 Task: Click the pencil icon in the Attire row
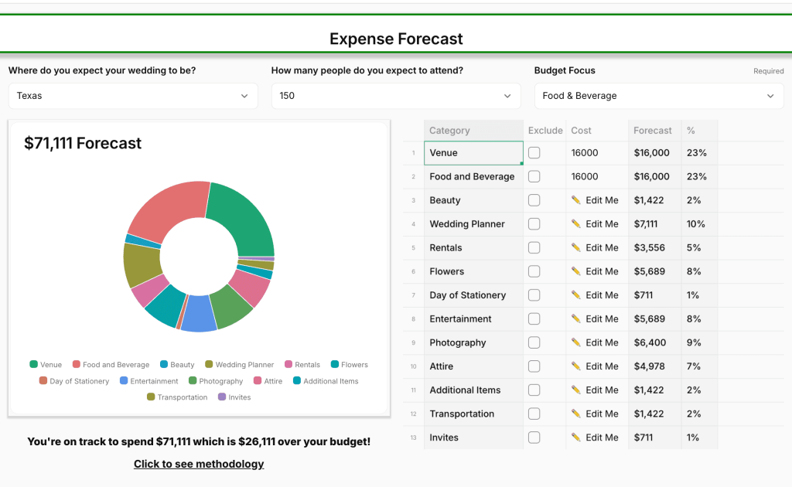point(575,366)
